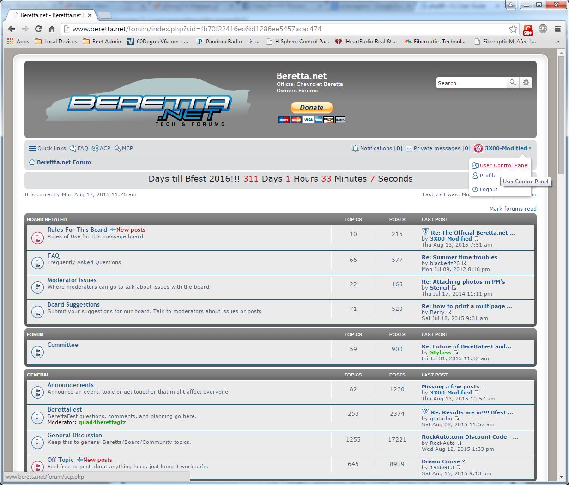
Task: Select Profile from the user menu
Action: [x=488, y=176]
